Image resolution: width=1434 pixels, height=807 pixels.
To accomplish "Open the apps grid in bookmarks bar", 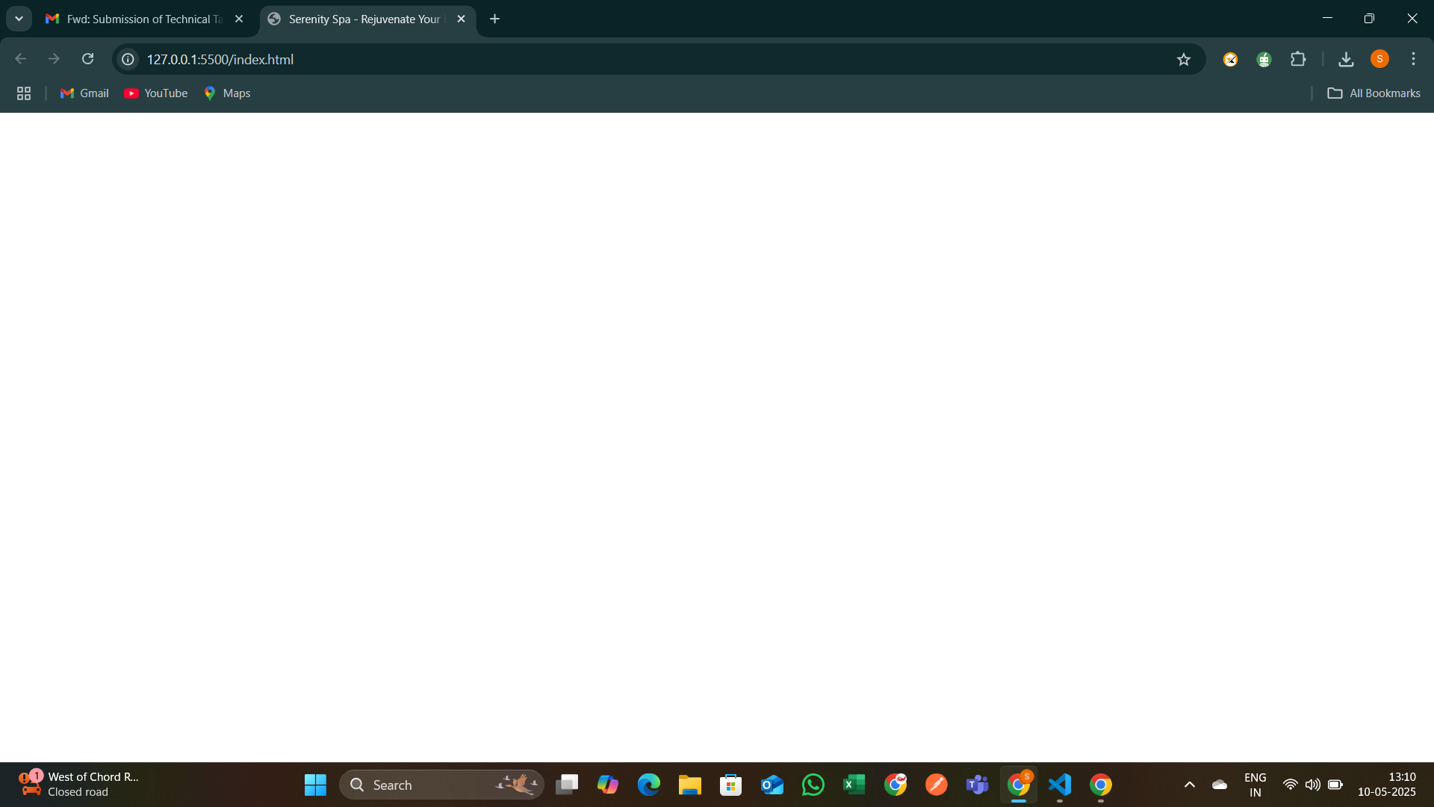I will tap(24, 93).
